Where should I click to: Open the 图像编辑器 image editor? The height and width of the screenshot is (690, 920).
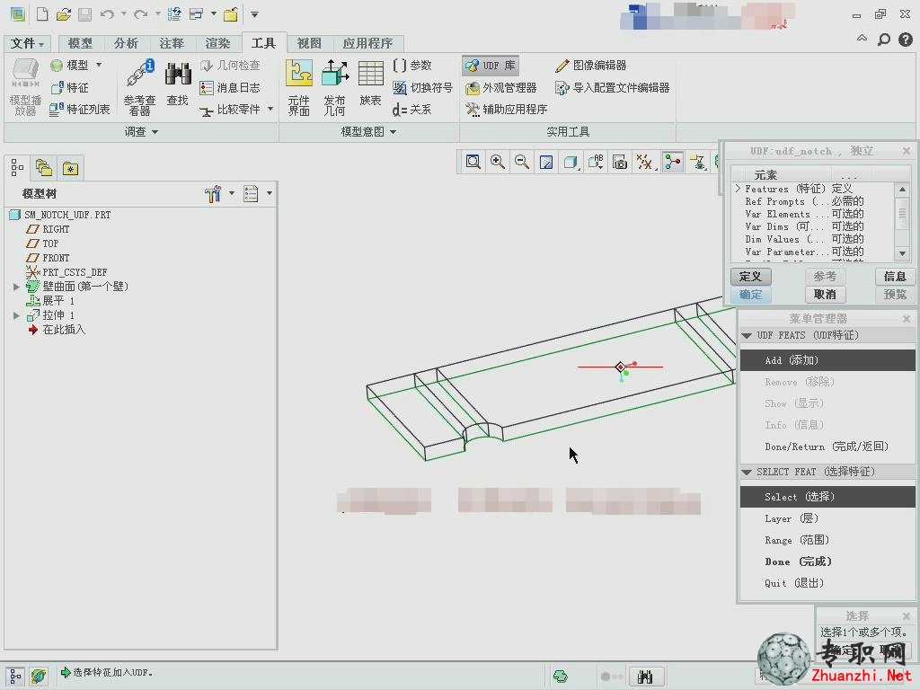(591, 65)
